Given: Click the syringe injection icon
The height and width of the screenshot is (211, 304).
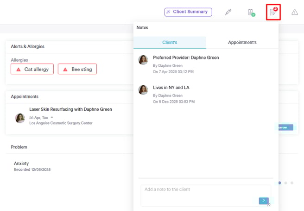Looking at the screenshot, I should click(x=228, y=12).
